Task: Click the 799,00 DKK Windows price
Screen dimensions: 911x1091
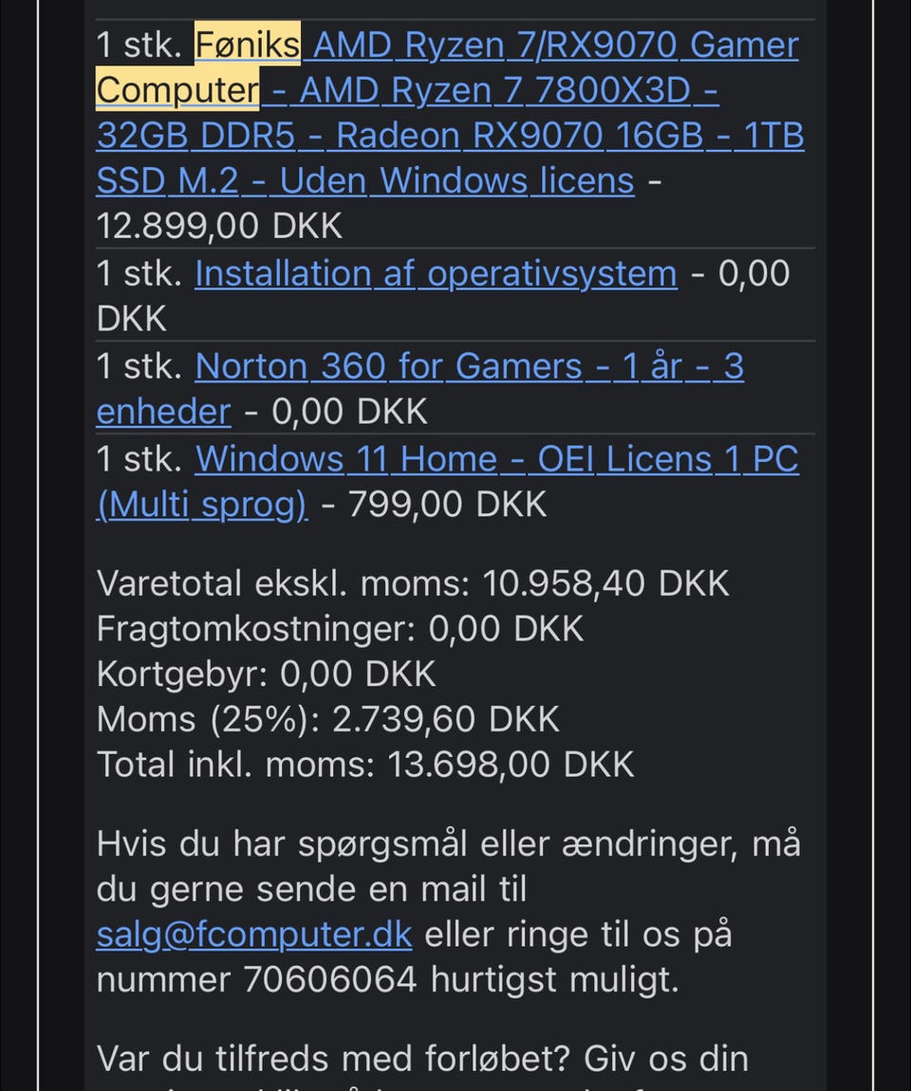Action: [x=447, y=505]
